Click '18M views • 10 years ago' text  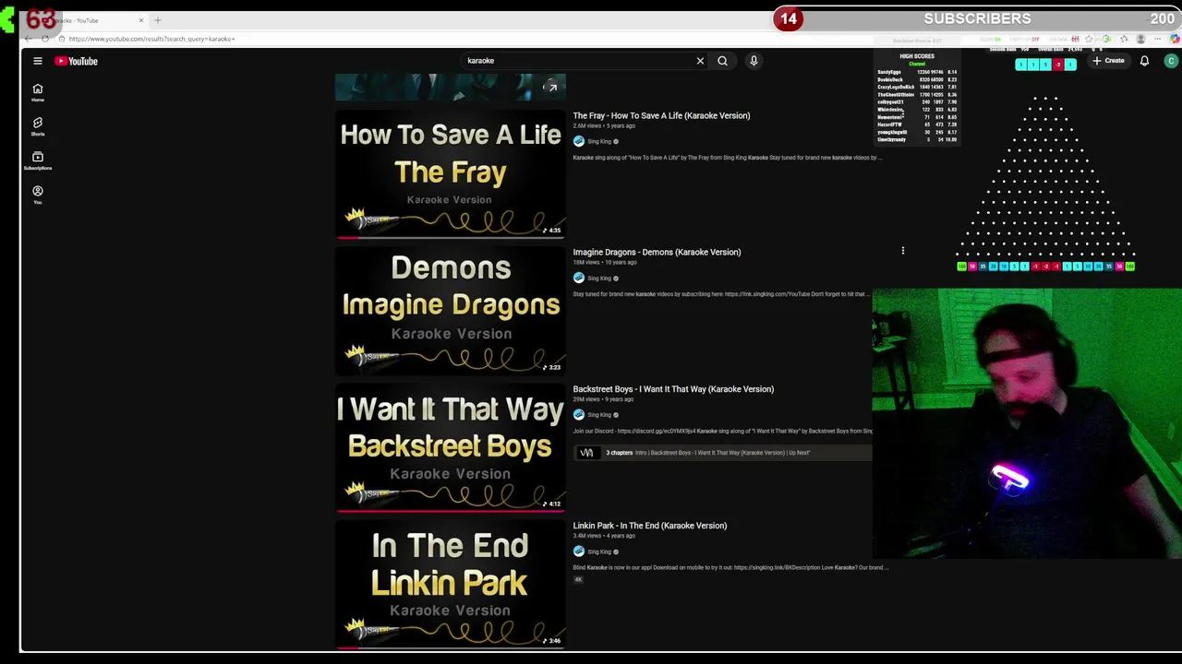604,262
